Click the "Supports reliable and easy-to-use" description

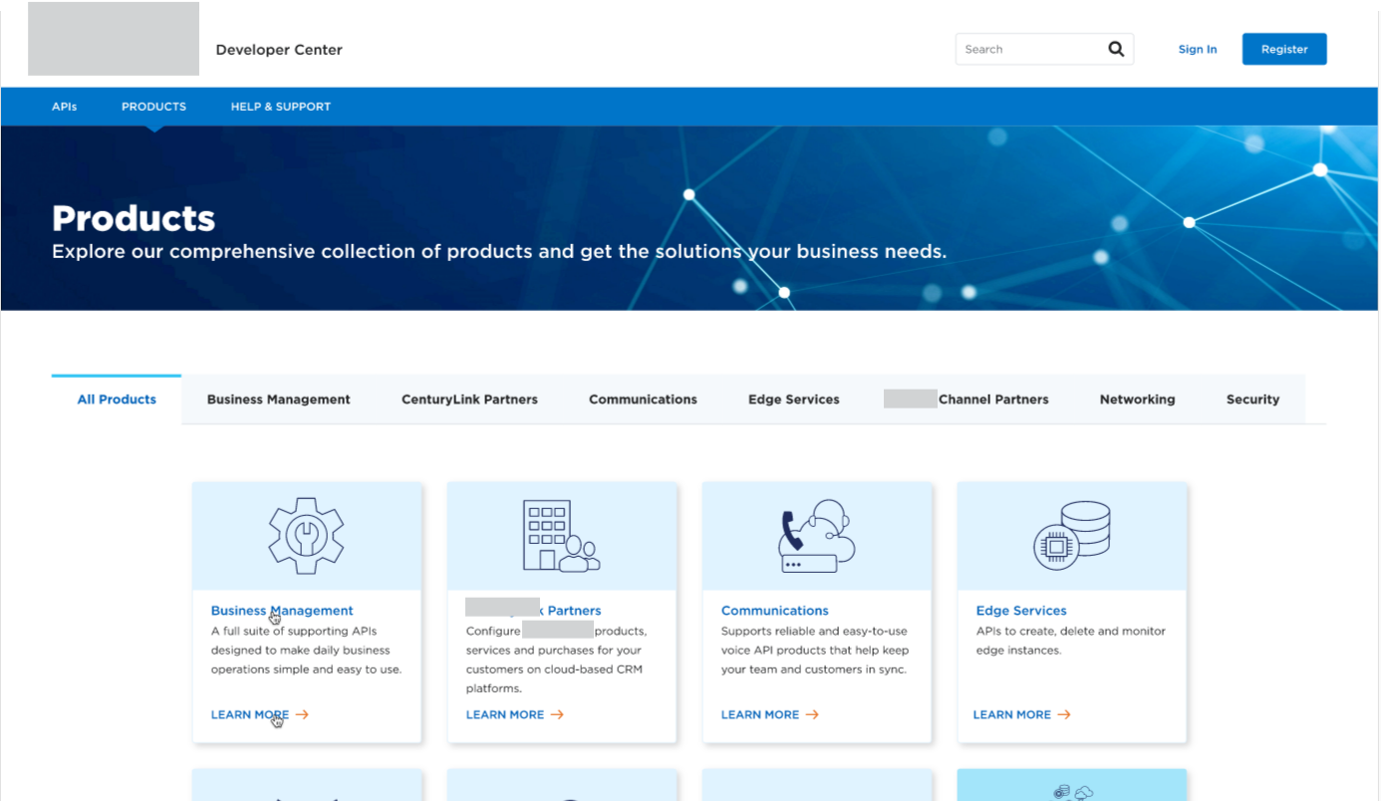pyautogui.click(x=815, y=650)
